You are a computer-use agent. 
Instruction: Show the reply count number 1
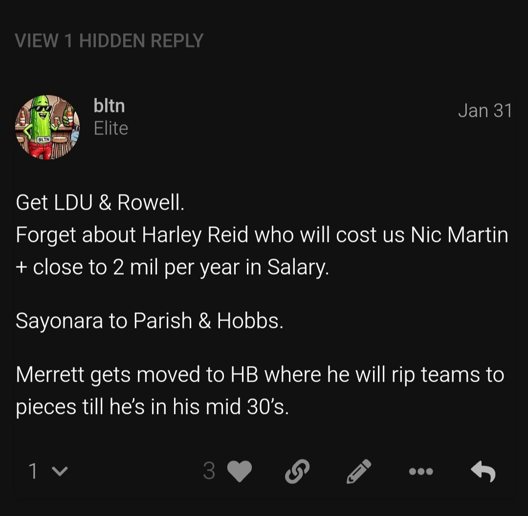click(x=33, y=471)
